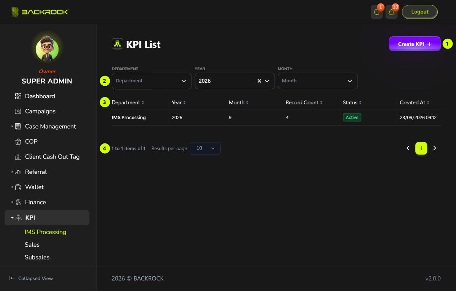Click the Logout button
Screen dimensions: 456x291
[x=420, y=12]
